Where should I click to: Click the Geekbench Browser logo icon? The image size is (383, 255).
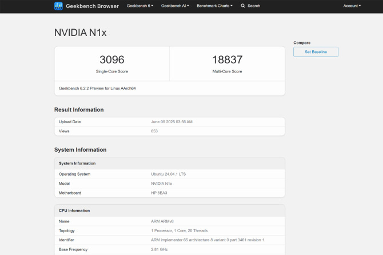point(58,6)
